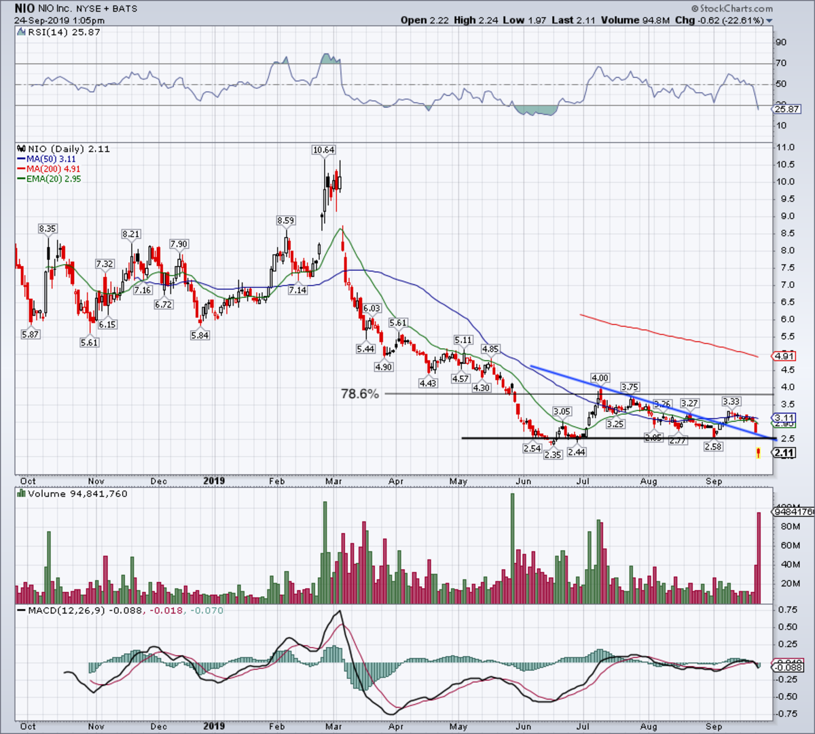Click the 8.59 February high label

[286, 221]
